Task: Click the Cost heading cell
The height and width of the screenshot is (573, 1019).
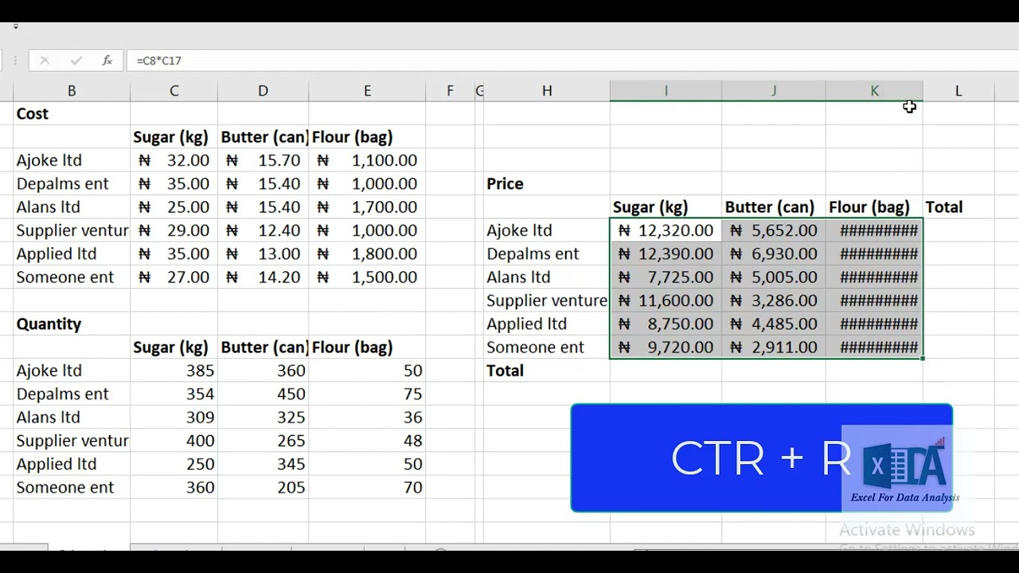Action: tap(72, 114)
